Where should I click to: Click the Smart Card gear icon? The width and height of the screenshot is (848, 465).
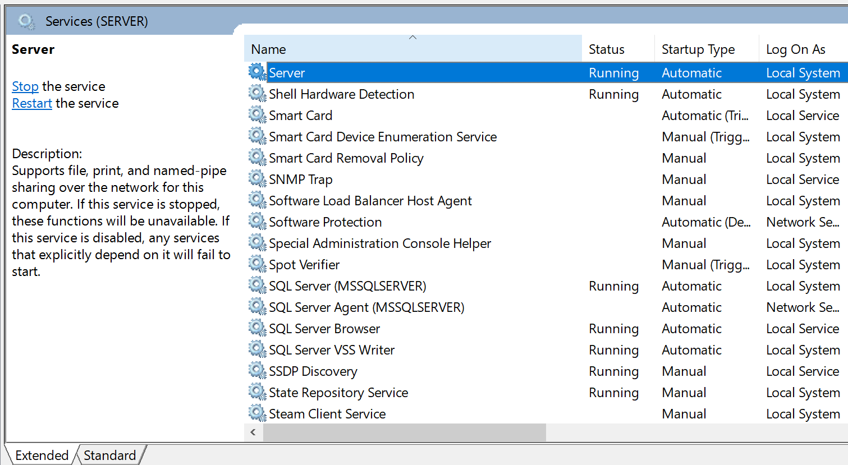pos(256,115)
